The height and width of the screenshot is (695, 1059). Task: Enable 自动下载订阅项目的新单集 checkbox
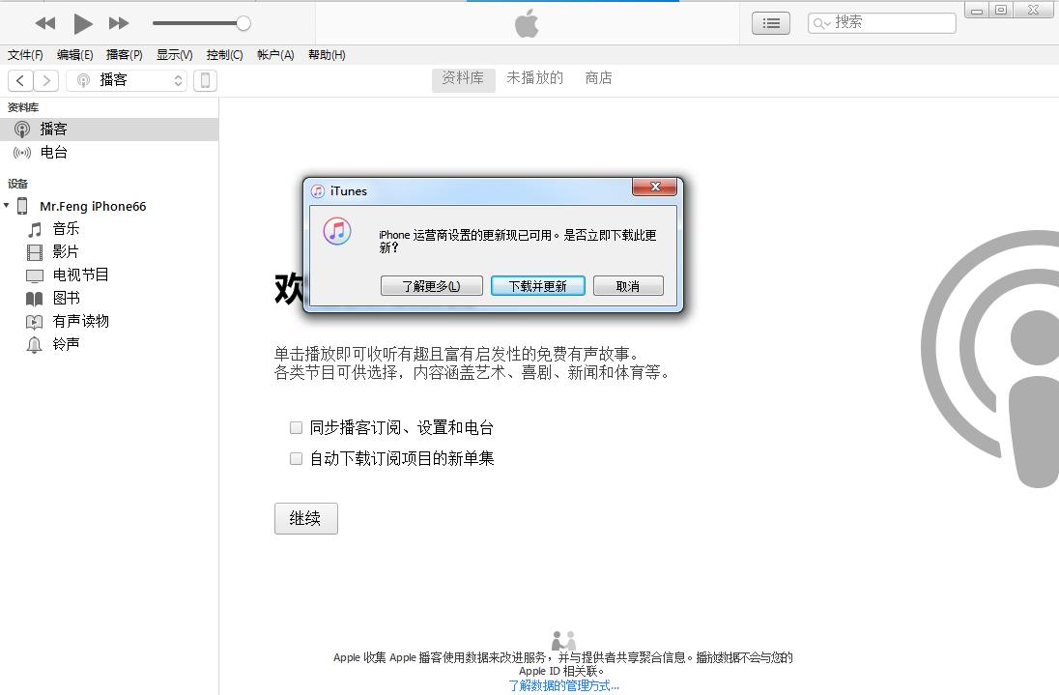(296, 458)
